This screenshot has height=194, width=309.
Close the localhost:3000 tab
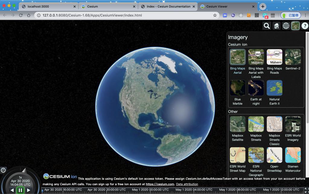(x=75, y=7)
